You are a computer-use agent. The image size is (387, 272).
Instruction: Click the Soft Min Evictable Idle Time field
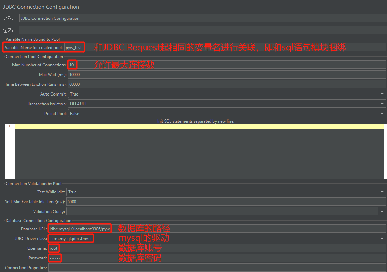pyautogui.click(x=226, y=201)
